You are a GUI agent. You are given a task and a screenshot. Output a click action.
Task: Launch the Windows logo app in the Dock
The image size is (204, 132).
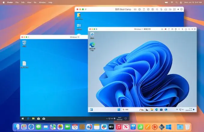169,127
